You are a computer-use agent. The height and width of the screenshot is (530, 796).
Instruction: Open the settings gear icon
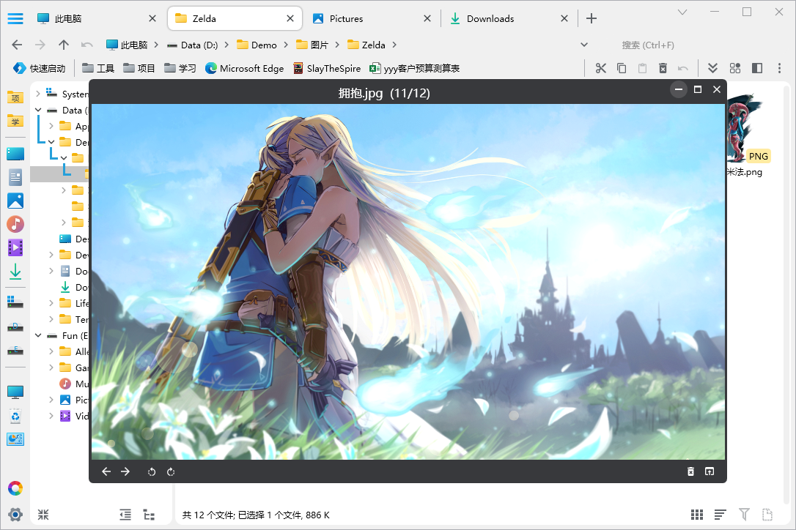point(15,515)
